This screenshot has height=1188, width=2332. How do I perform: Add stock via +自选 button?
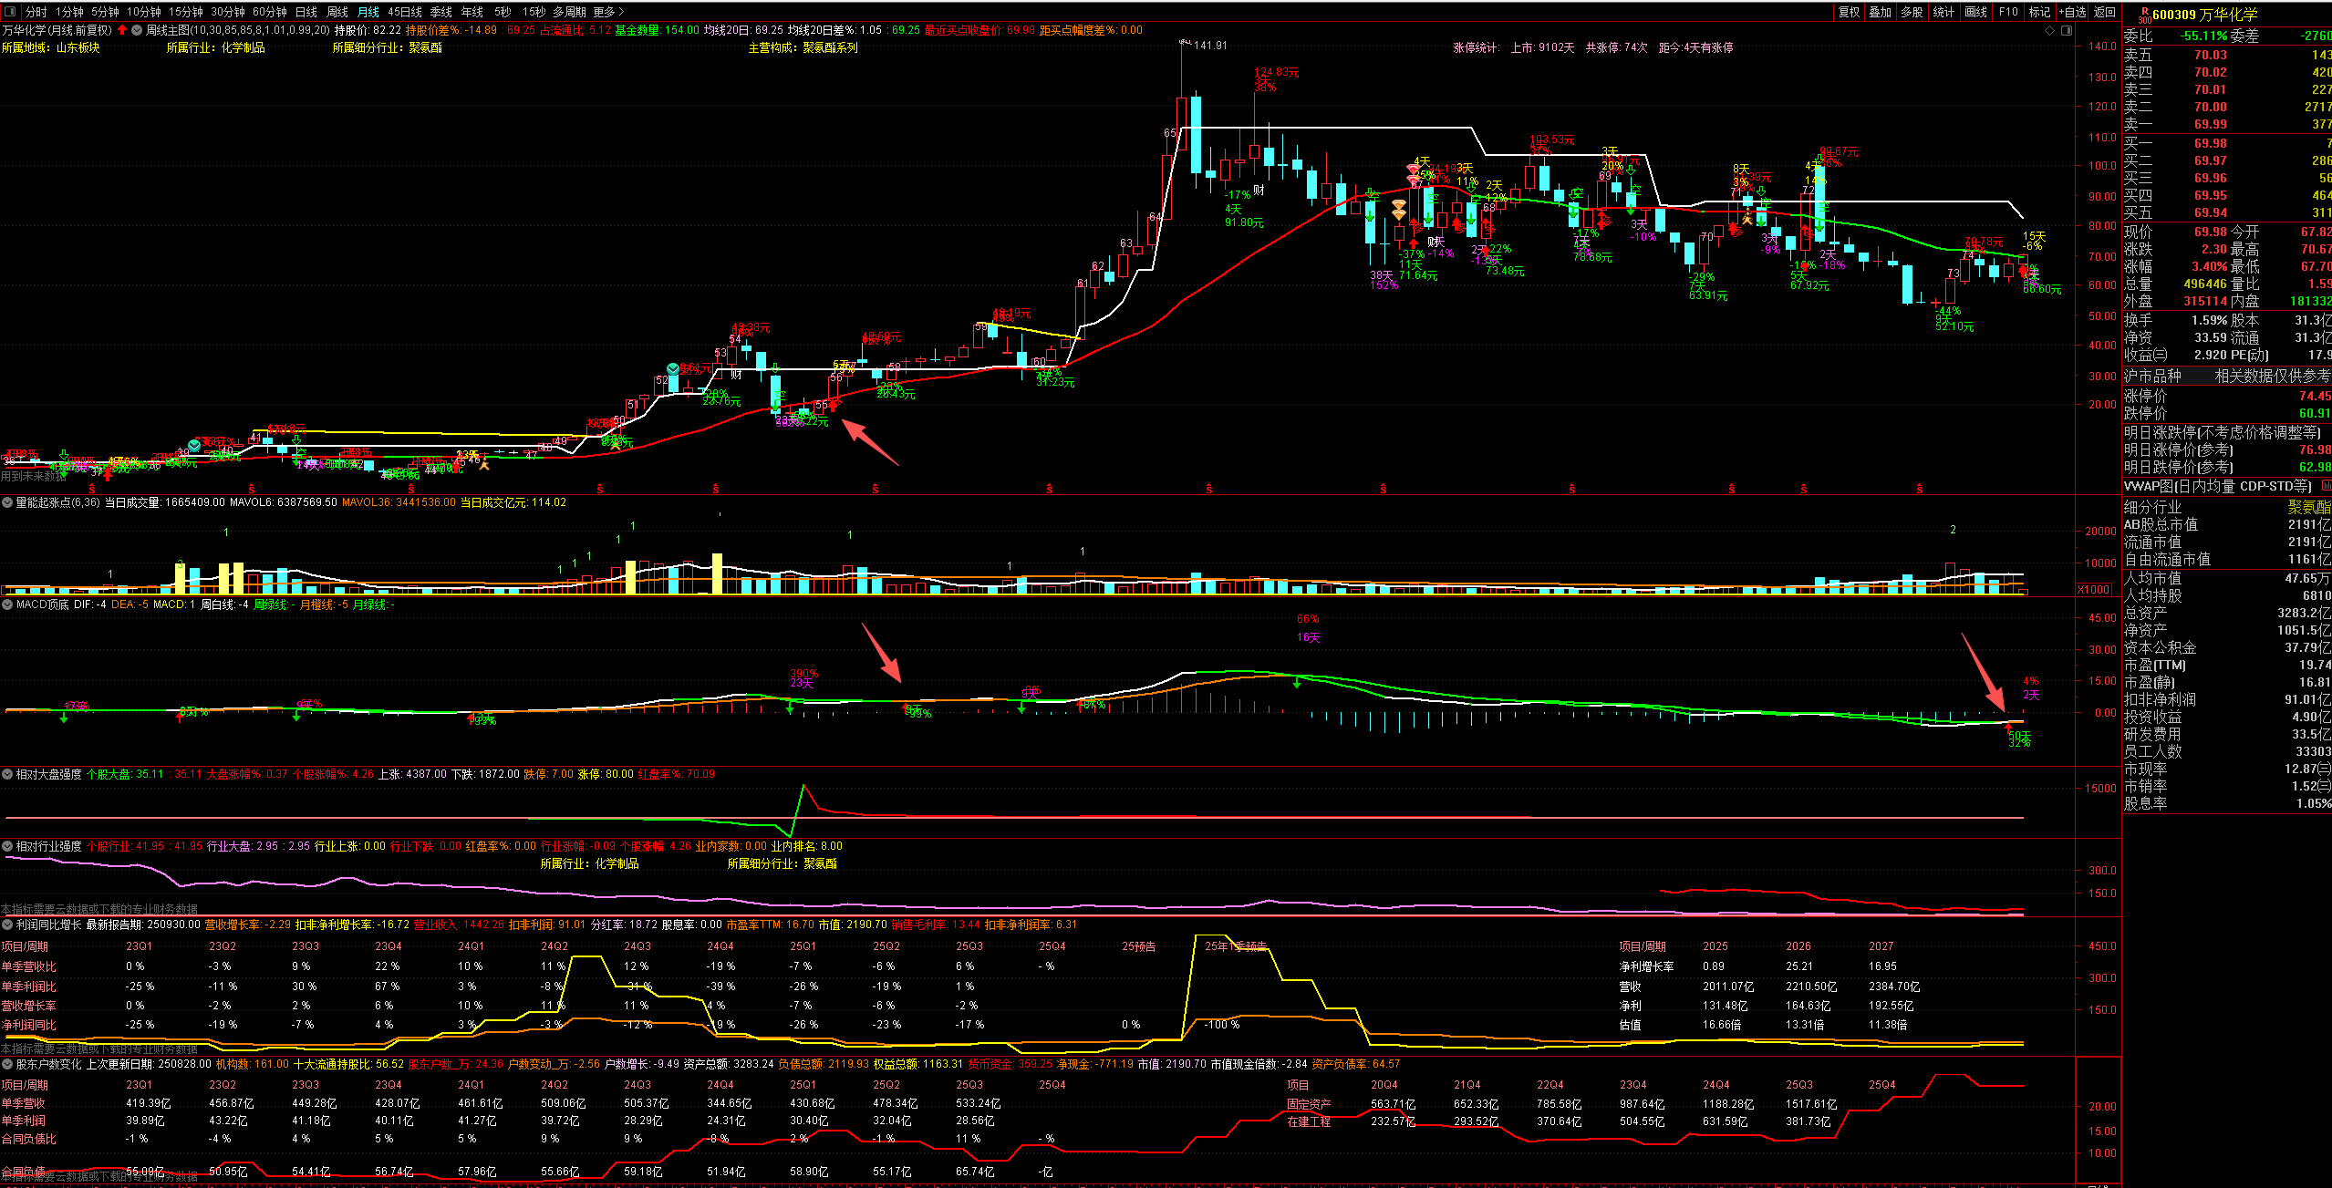pyautogui.click(x=2073, y=12)
